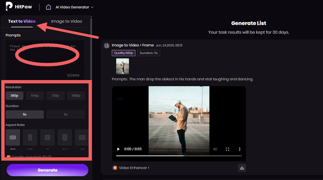
Task: Open the AI Video Generator dropdown
Action: click(x=75, y=7)
